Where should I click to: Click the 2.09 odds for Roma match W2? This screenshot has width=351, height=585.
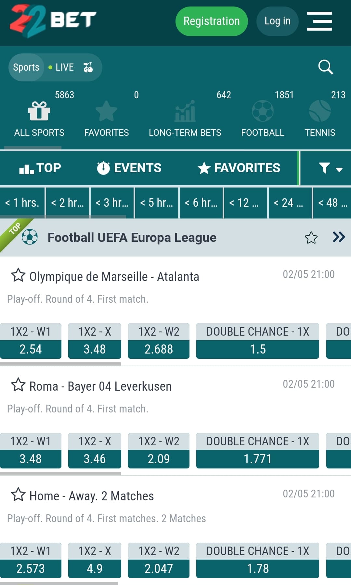point(159,459)
